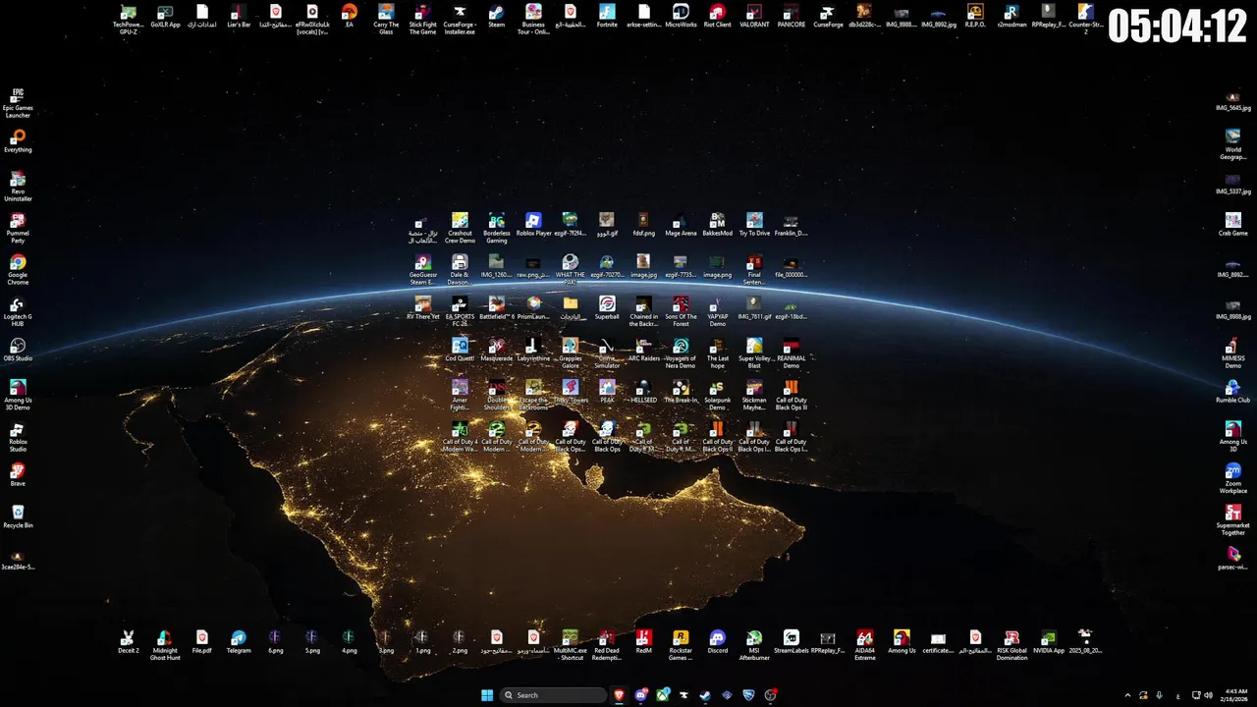This screenshot has width=1257, height=707.
Task: Select the R.E.P.O. game icon
Action: coord(975,17)
